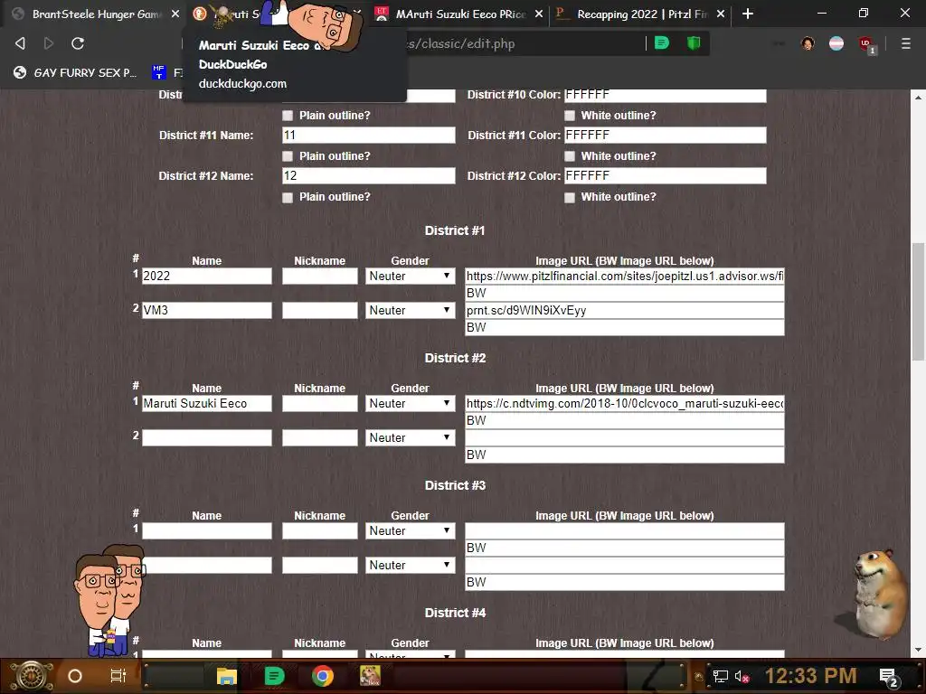This screenshot has width=926, height=694.
Task: Tick White outline below District #10 Color
Action: (x=570, y=116)
